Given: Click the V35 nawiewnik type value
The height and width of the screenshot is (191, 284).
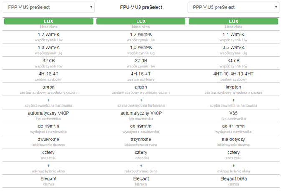Looking at the screenshot, I should (233, 113).
